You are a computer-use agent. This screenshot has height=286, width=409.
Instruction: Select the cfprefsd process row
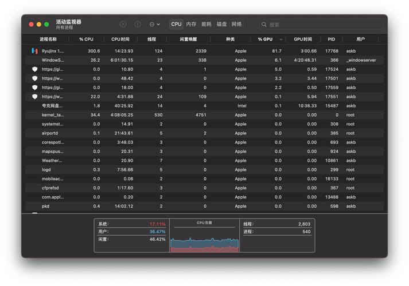tap(204, 188)
